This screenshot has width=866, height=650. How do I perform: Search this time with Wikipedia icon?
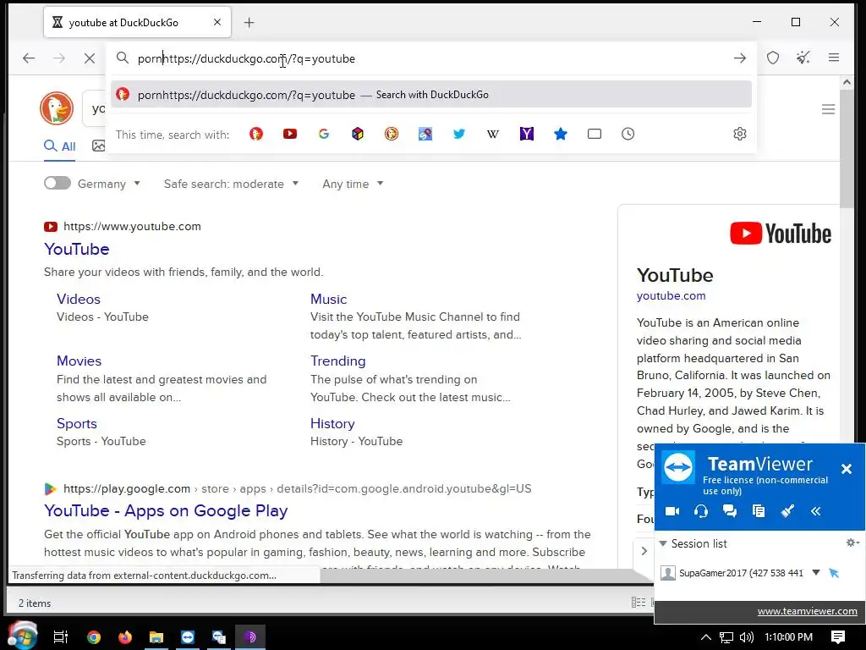[493, 134]
